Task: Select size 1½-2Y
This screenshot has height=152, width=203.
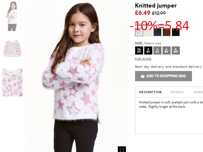Action: (139, 50)
